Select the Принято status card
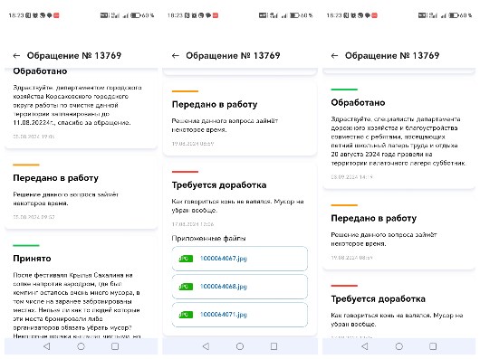Image resolution: width=480 pixels, height=359 pixels. click(82, 287)
